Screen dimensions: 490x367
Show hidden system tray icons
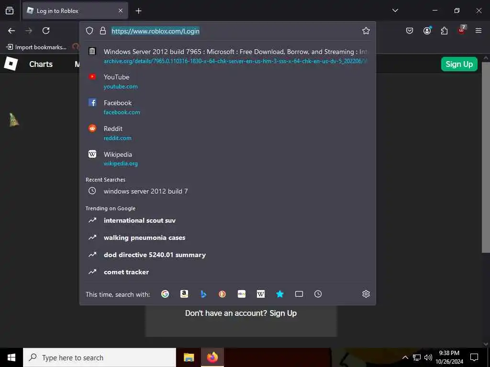point(405,357)
